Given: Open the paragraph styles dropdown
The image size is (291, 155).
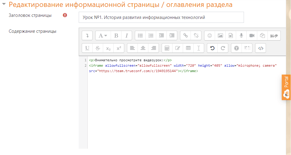Looking at the screenshot, I should click(103, 35).
